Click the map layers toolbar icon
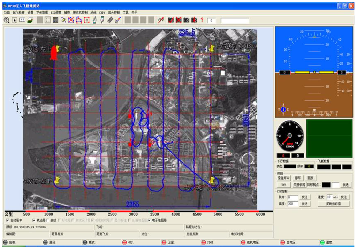 (31, 20)
